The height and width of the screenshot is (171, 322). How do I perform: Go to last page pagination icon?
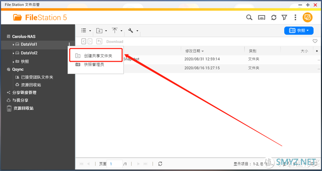coord(145,164)
